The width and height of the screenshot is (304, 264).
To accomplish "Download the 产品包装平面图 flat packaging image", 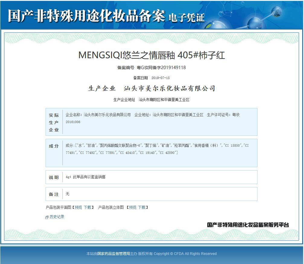I will click(88, 207).
